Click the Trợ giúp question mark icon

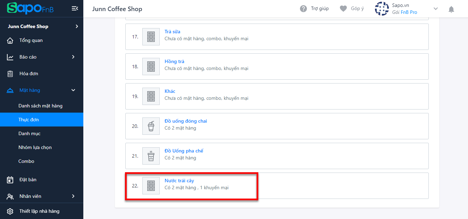(x=303, y=9)
